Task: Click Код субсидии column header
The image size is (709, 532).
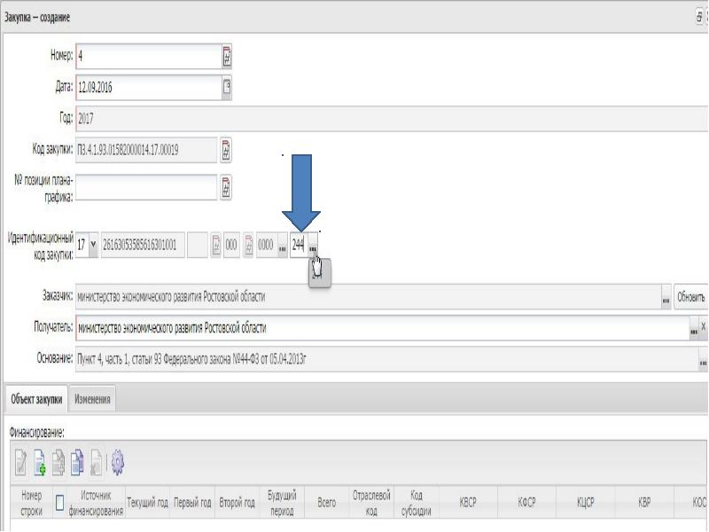Action: tap(416, 503)
